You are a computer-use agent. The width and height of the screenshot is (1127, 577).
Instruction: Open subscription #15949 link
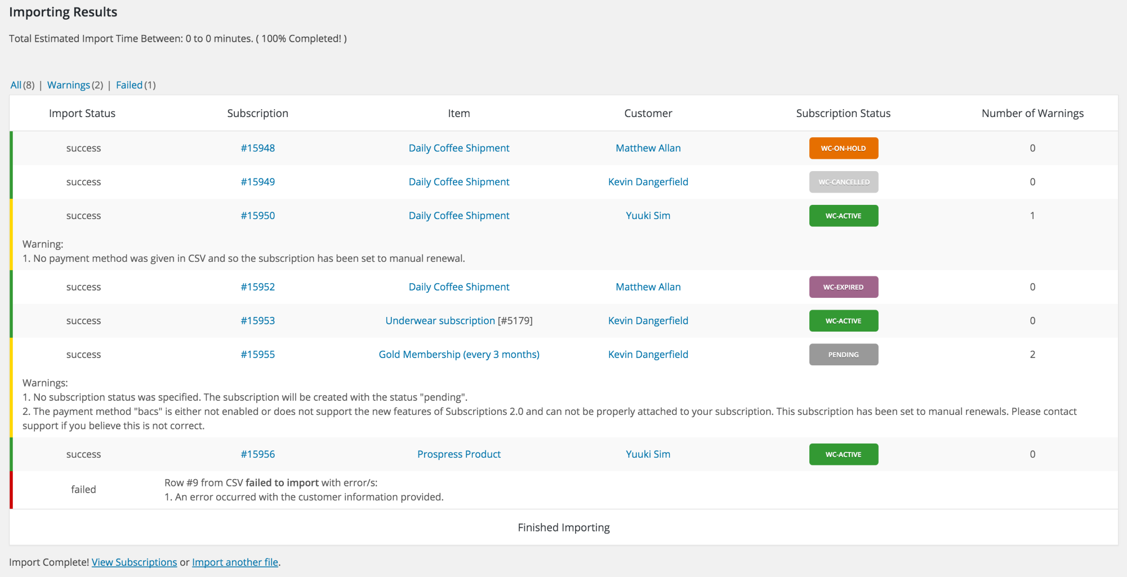click(x=257, y=182)
